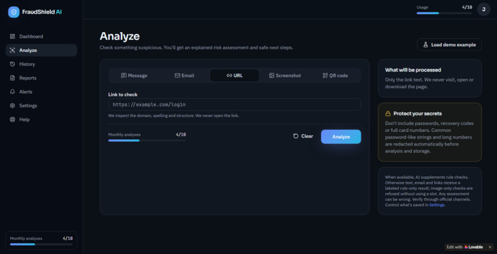Click the 'We inspect the domain' helper text

[x=174, y=116]
